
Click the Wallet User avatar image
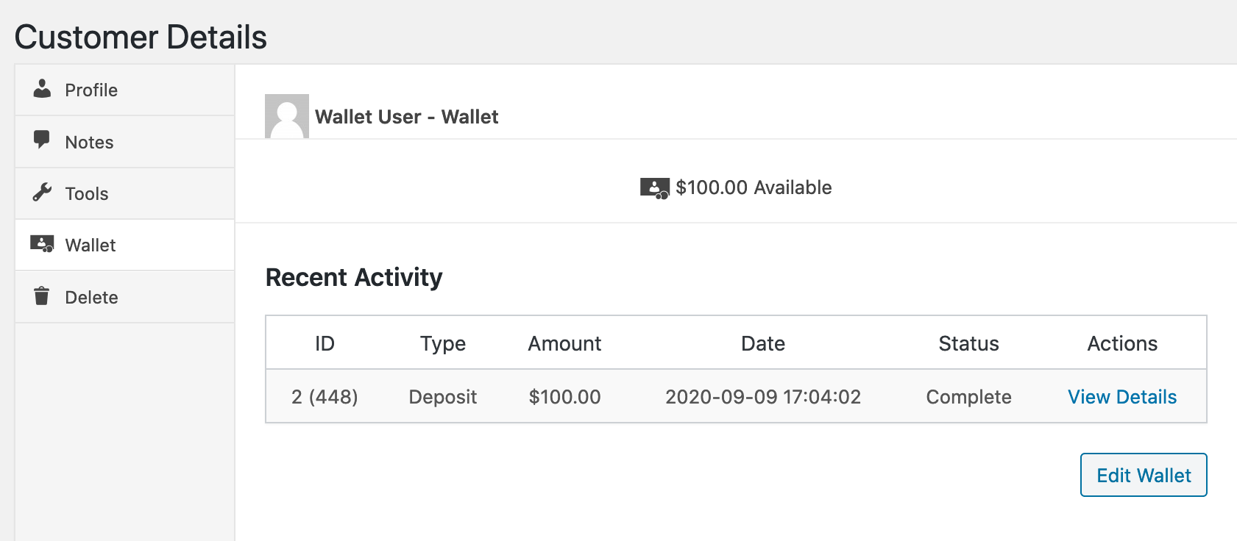coord(286,116)
